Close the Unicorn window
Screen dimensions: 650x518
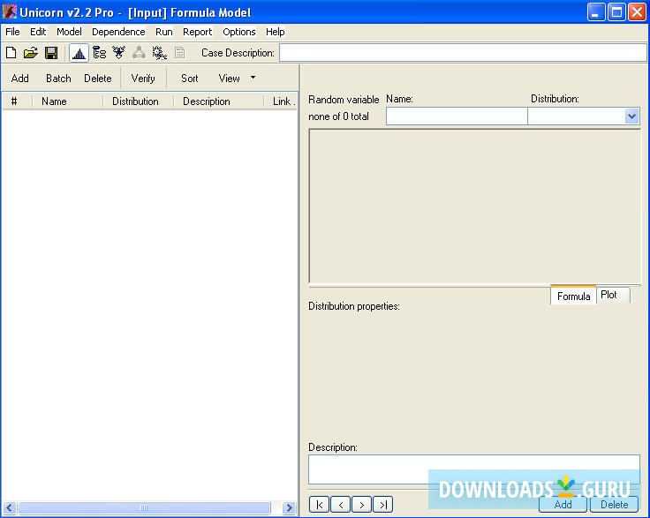coord(637,12)
